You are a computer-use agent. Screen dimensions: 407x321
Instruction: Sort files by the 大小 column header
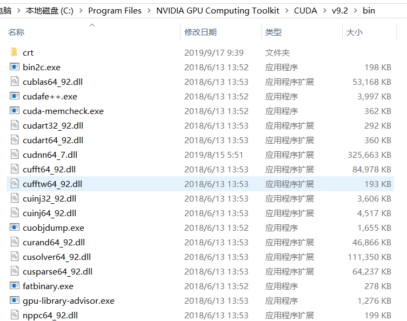(x=355, y=32)
